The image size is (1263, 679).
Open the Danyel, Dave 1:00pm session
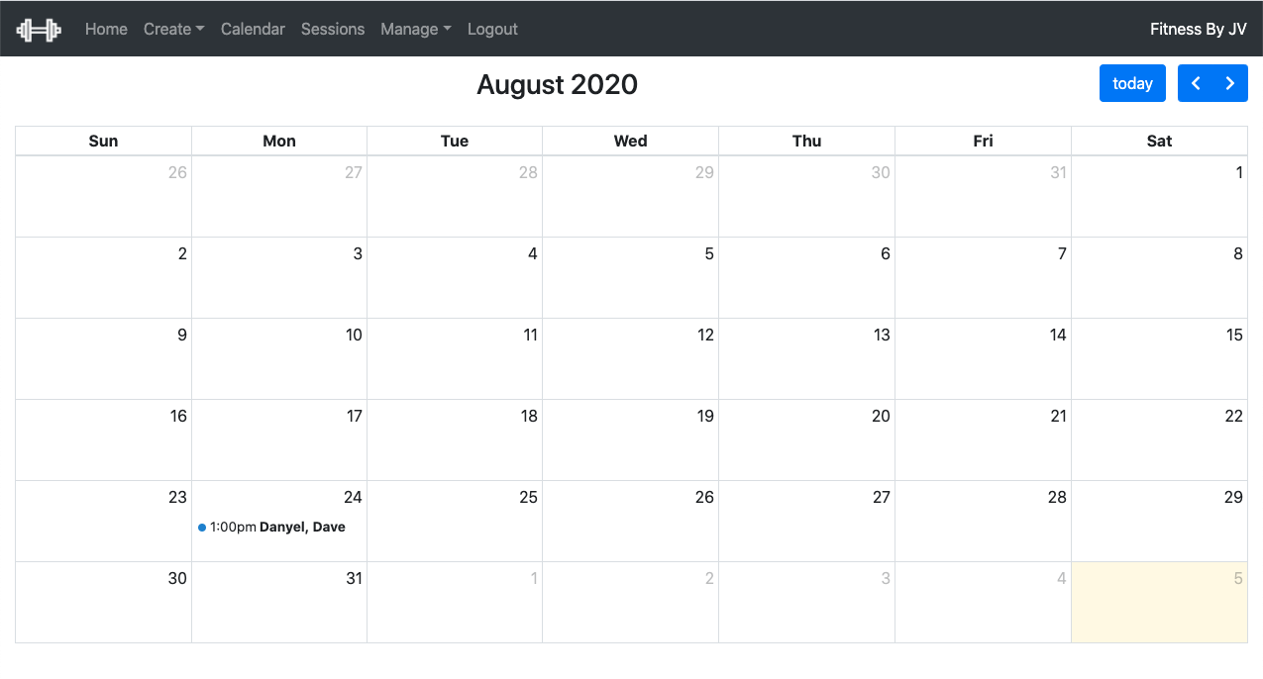click(x=272, y=528)
